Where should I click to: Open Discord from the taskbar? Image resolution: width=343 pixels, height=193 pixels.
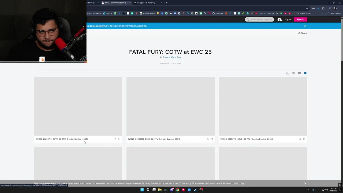click(x=171, y=190)
